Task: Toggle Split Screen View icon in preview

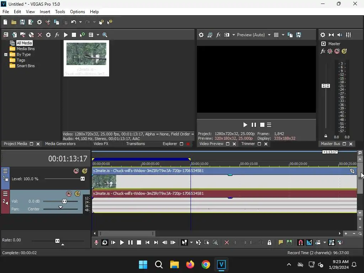Action: click(x=227, y=35)
